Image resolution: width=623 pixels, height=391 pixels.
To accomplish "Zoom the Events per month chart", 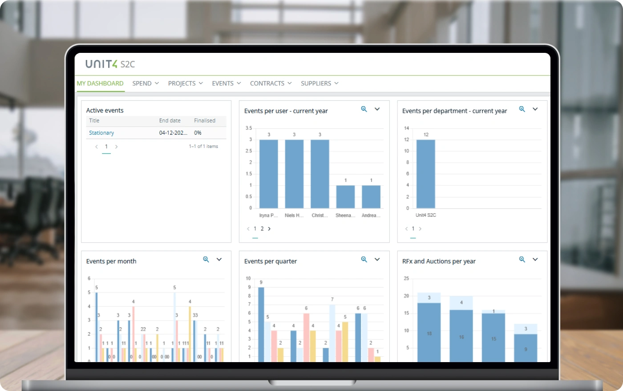I will click(x=206, y=259).
